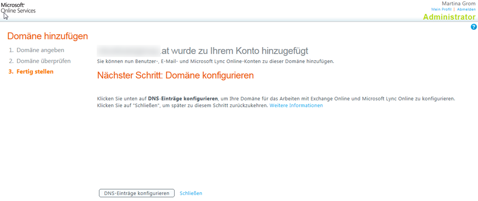Click the heading Nächster Schritt: Domäne konfigurieren
This screenshot has width=478, height=201.
tap(176, 76)
